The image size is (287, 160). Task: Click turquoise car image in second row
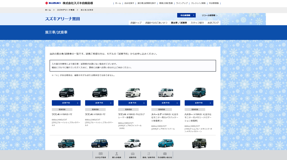point(166,143)
